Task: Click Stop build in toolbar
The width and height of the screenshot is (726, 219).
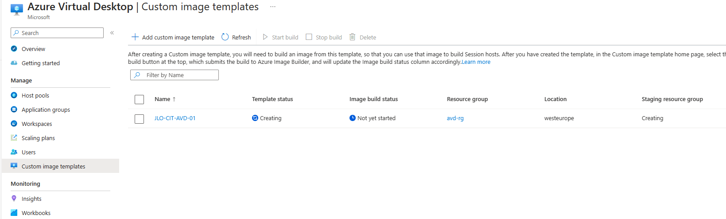Action: [324, 37]
